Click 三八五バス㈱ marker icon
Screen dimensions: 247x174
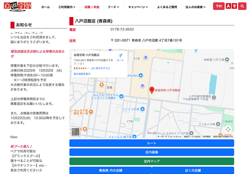(x=218, y=124)
